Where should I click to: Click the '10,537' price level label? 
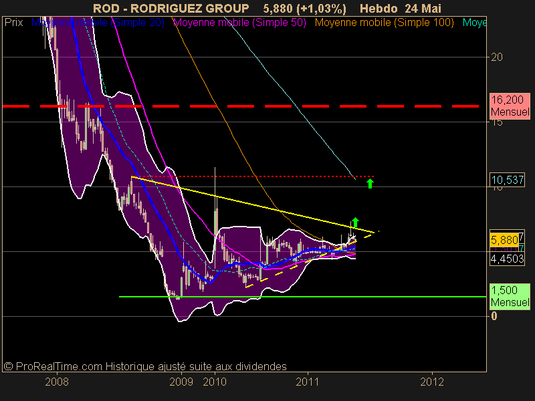(x=508, y=180)
